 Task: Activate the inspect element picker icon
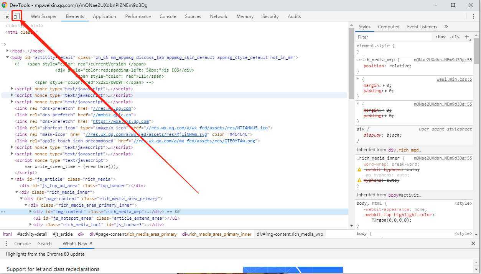[x=7, y=16]
